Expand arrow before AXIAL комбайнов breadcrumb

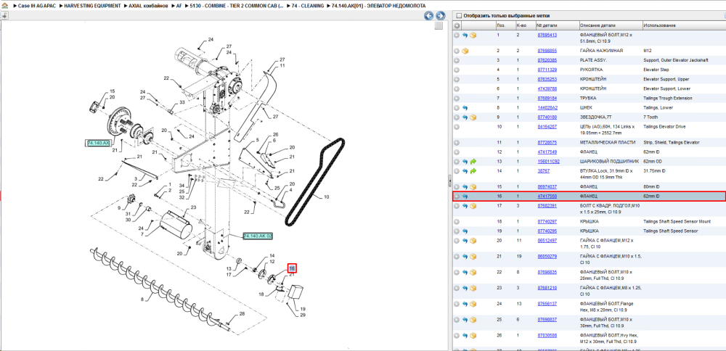click(x=125, y=6)
